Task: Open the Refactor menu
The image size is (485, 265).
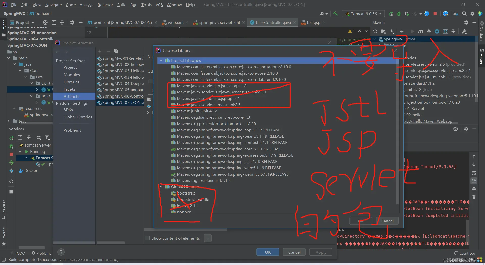Action: (105, 5)
